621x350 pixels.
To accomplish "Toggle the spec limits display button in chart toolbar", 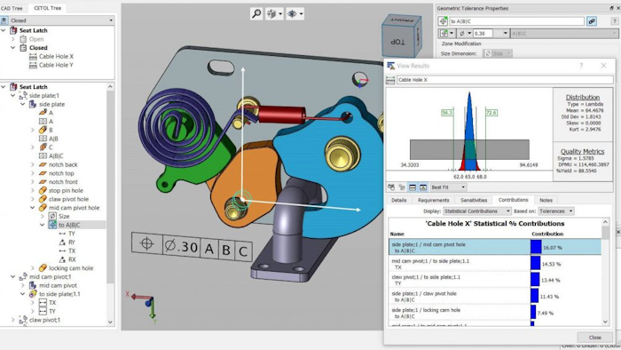I will click(x=413, y=187).
